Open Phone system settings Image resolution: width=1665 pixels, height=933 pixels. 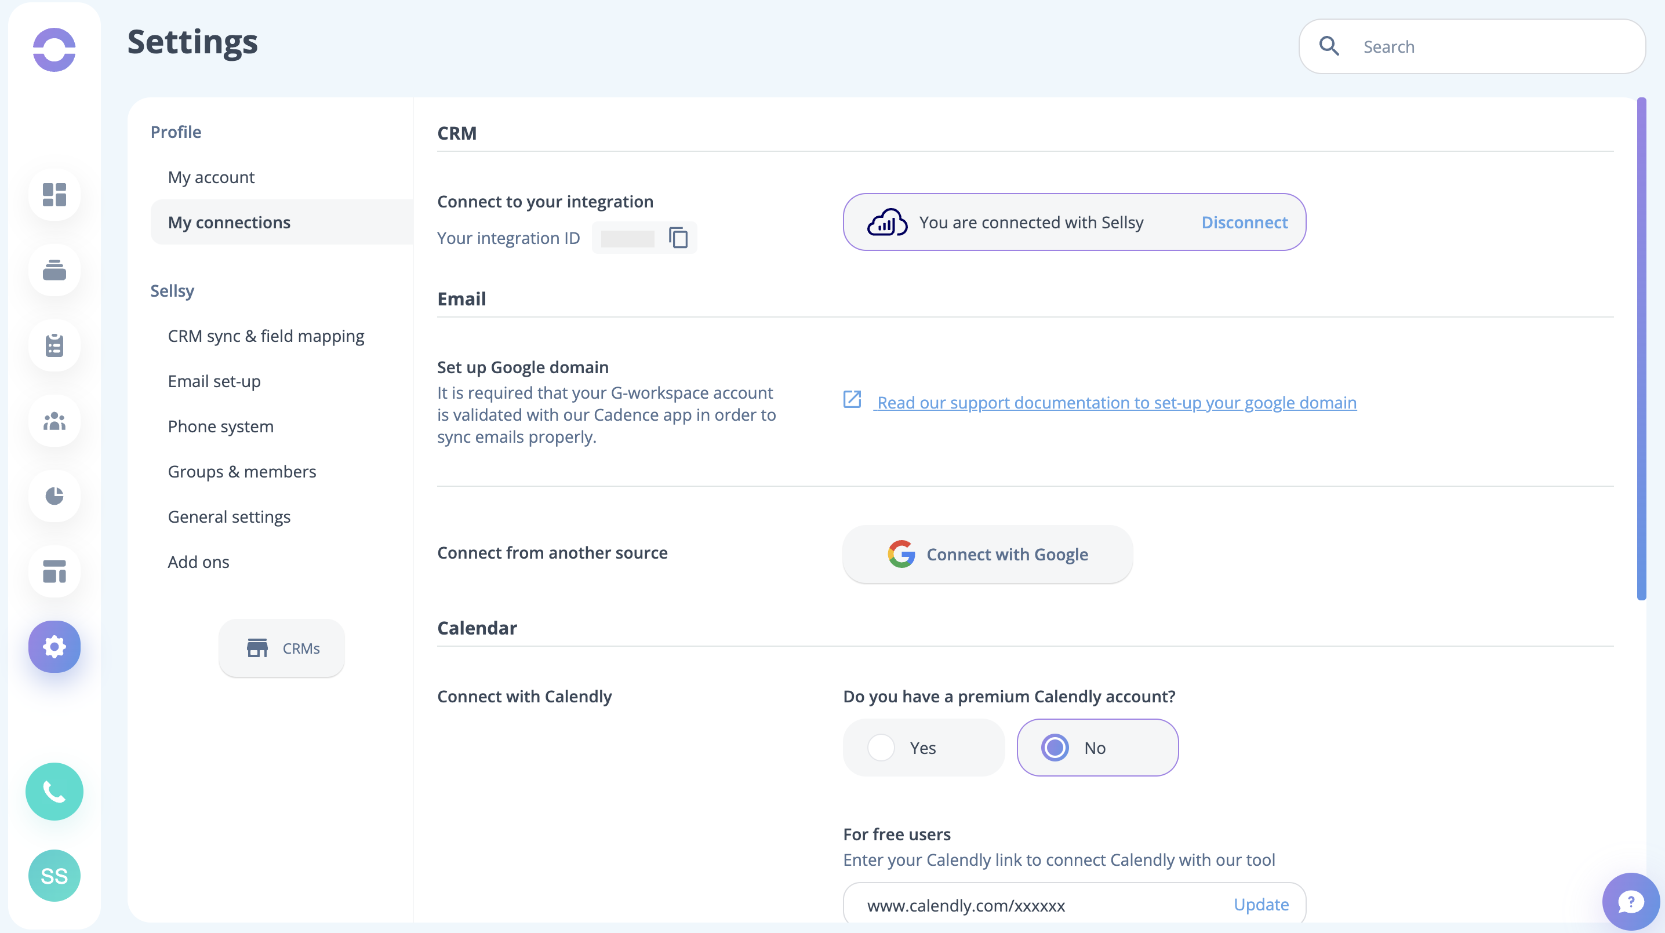[220, 427]
